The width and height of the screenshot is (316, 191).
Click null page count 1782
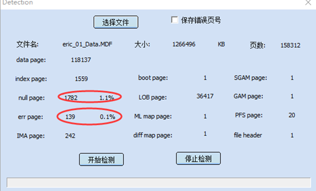click(x=71, y=98)
